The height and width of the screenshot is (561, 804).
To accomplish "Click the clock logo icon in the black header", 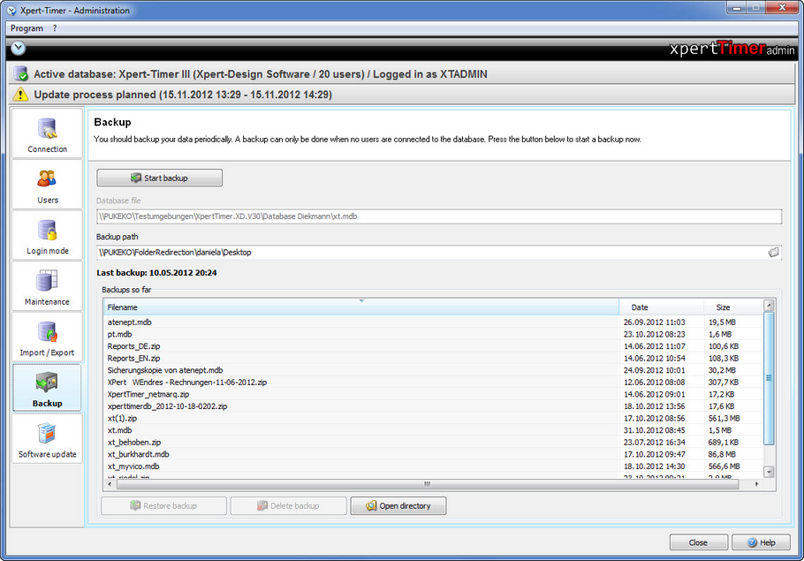I will [x=18, y=49].
